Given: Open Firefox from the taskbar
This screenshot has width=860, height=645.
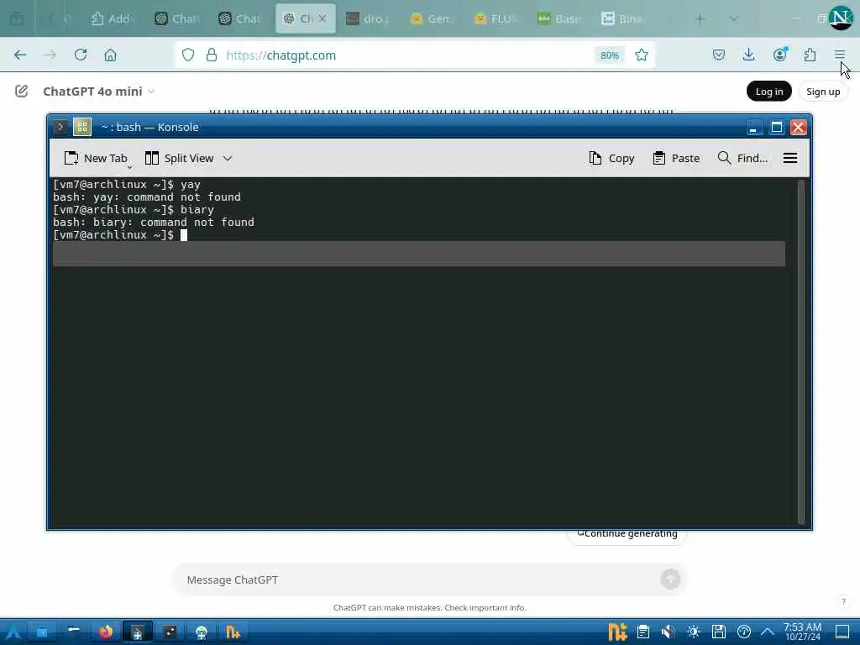Looking at the screenshot, I should click(105, 632).
